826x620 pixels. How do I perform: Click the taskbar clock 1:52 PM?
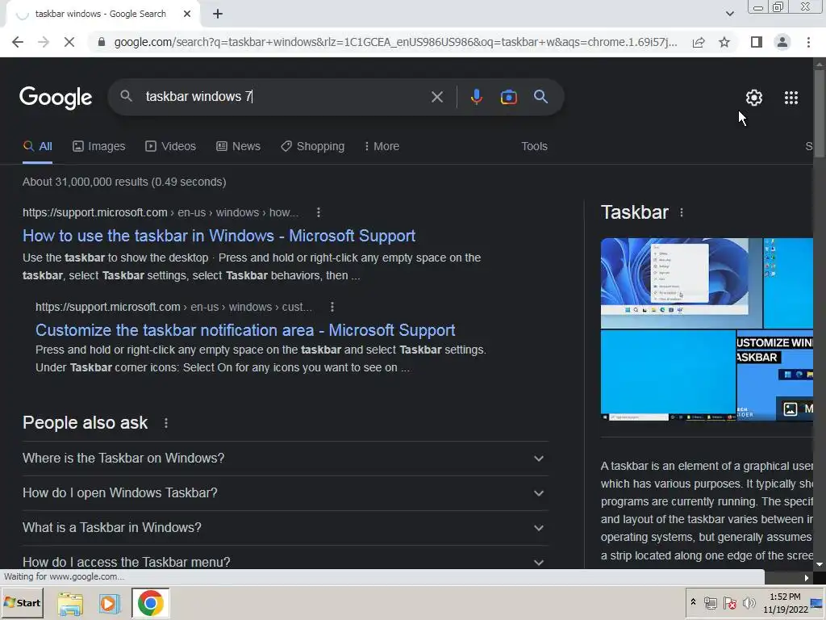point(786,603)
